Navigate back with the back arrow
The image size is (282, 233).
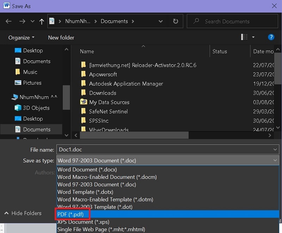[x=8, y=21]
